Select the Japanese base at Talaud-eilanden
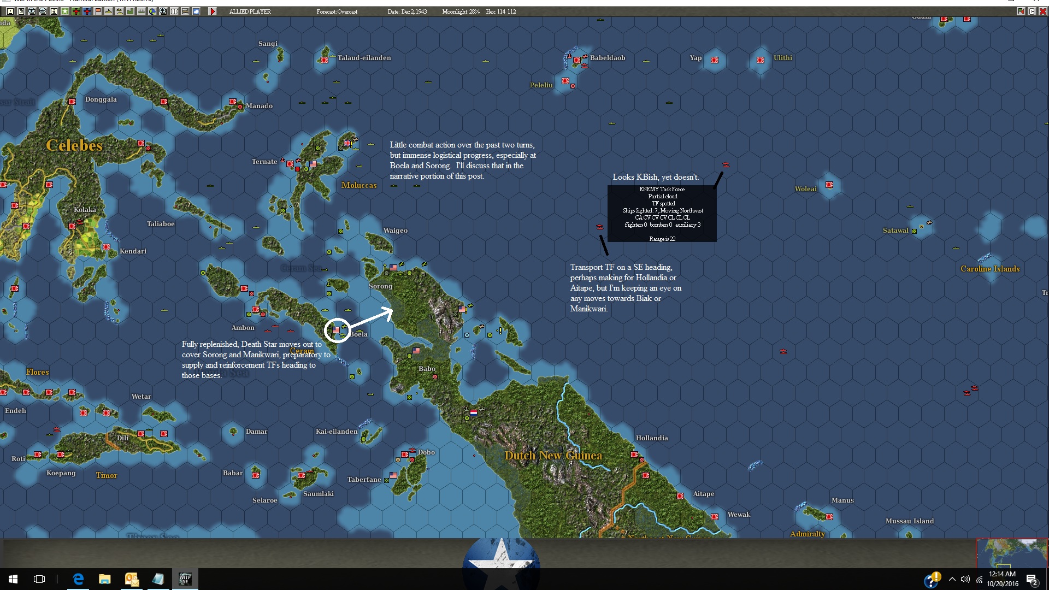The image size is (1049, 590). click(x=325, y=60)
